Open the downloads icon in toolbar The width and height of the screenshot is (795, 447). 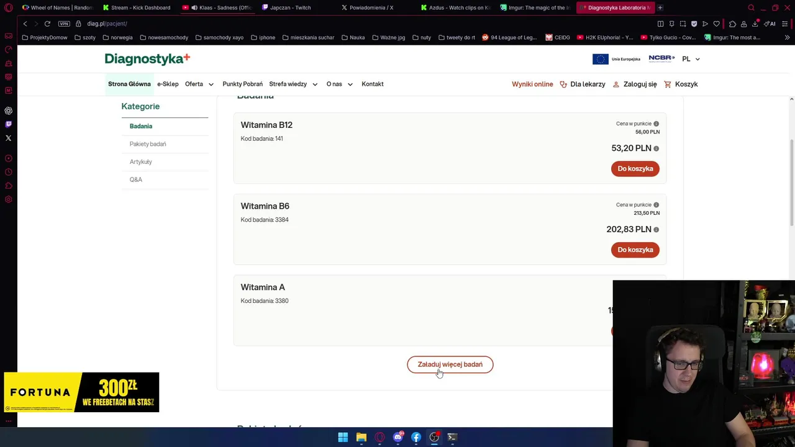(x=755, y=24)
